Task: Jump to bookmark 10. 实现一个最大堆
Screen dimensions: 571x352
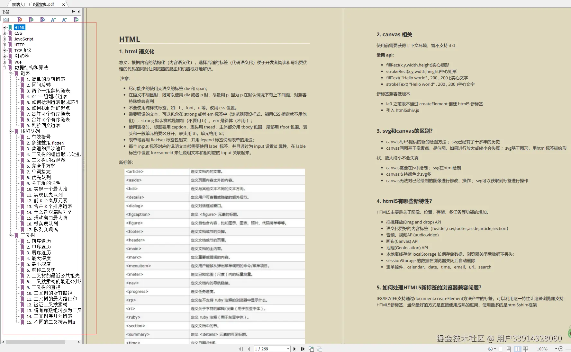Action: point(47,189)
